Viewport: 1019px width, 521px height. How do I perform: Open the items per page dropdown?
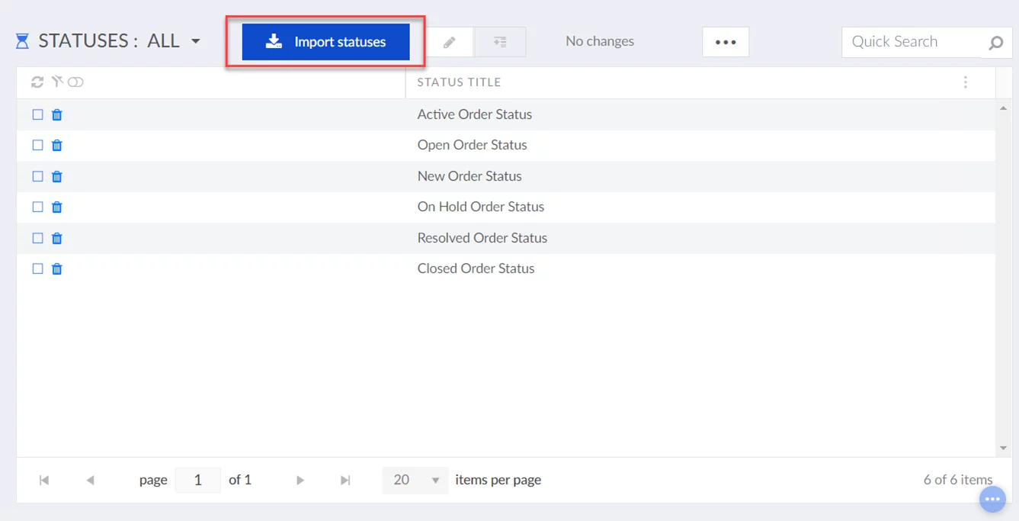coord(415,480)
